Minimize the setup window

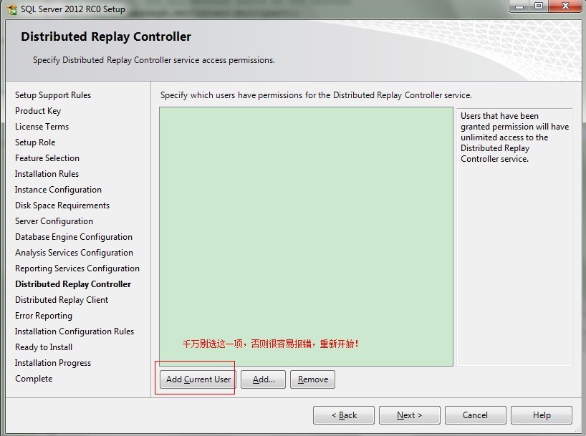point(519,6)
